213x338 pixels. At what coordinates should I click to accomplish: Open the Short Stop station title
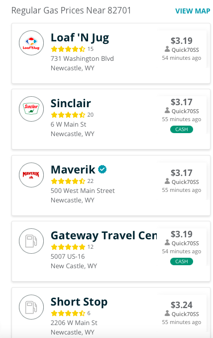[79, 302]
